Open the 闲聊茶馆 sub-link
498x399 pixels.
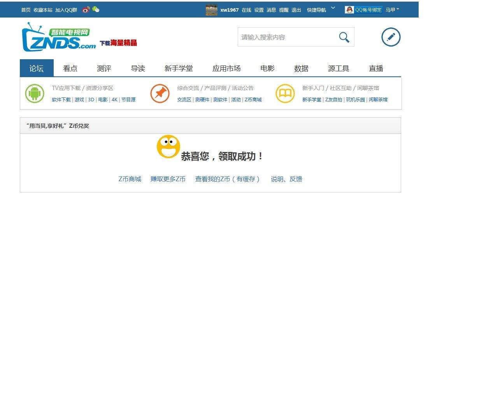tap(378, 100)
